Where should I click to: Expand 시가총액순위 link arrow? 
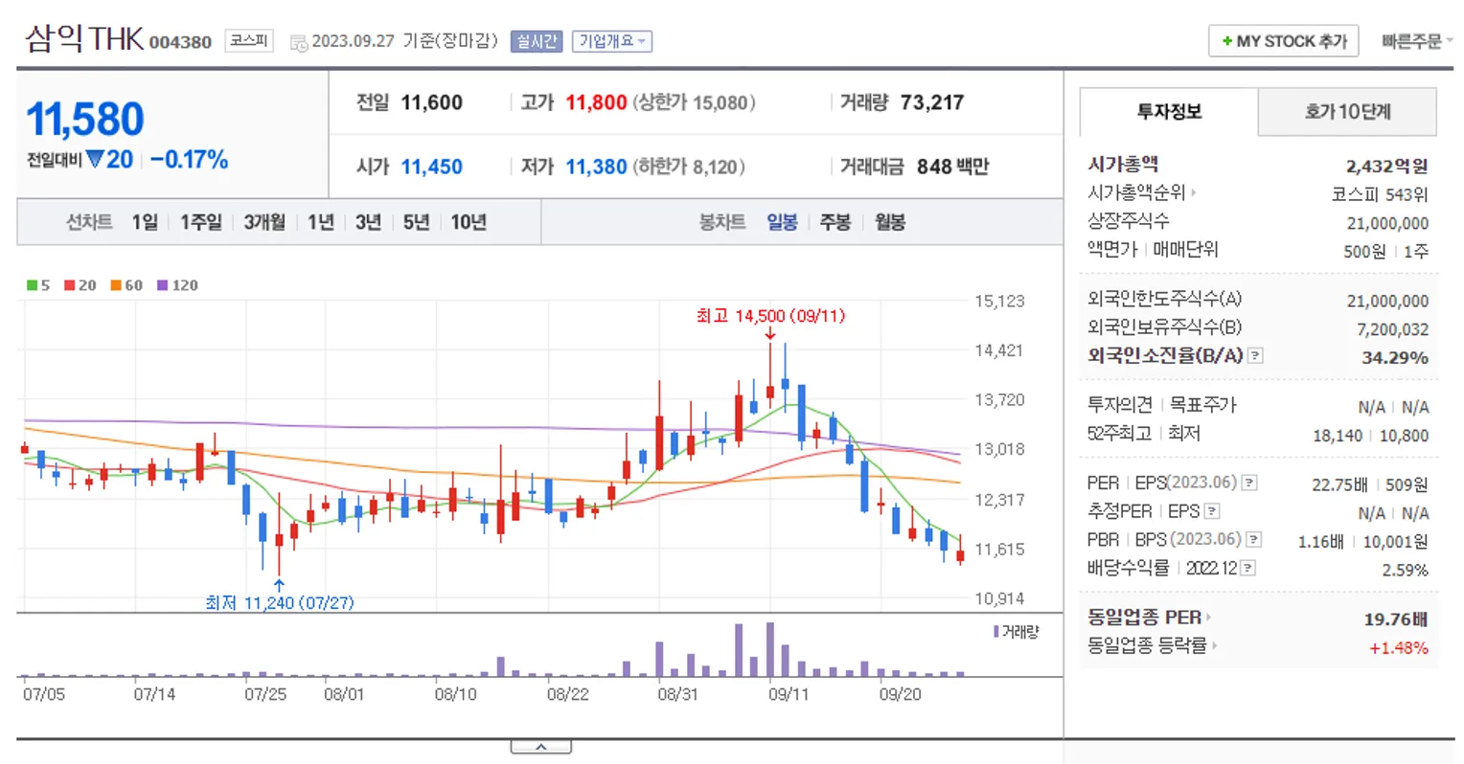pos(1193,193)
